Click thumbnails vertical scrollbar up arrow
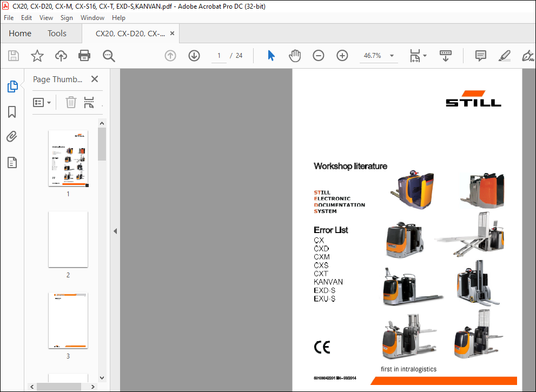Screen dimensions: 536x392 click(x=102, y=123)
